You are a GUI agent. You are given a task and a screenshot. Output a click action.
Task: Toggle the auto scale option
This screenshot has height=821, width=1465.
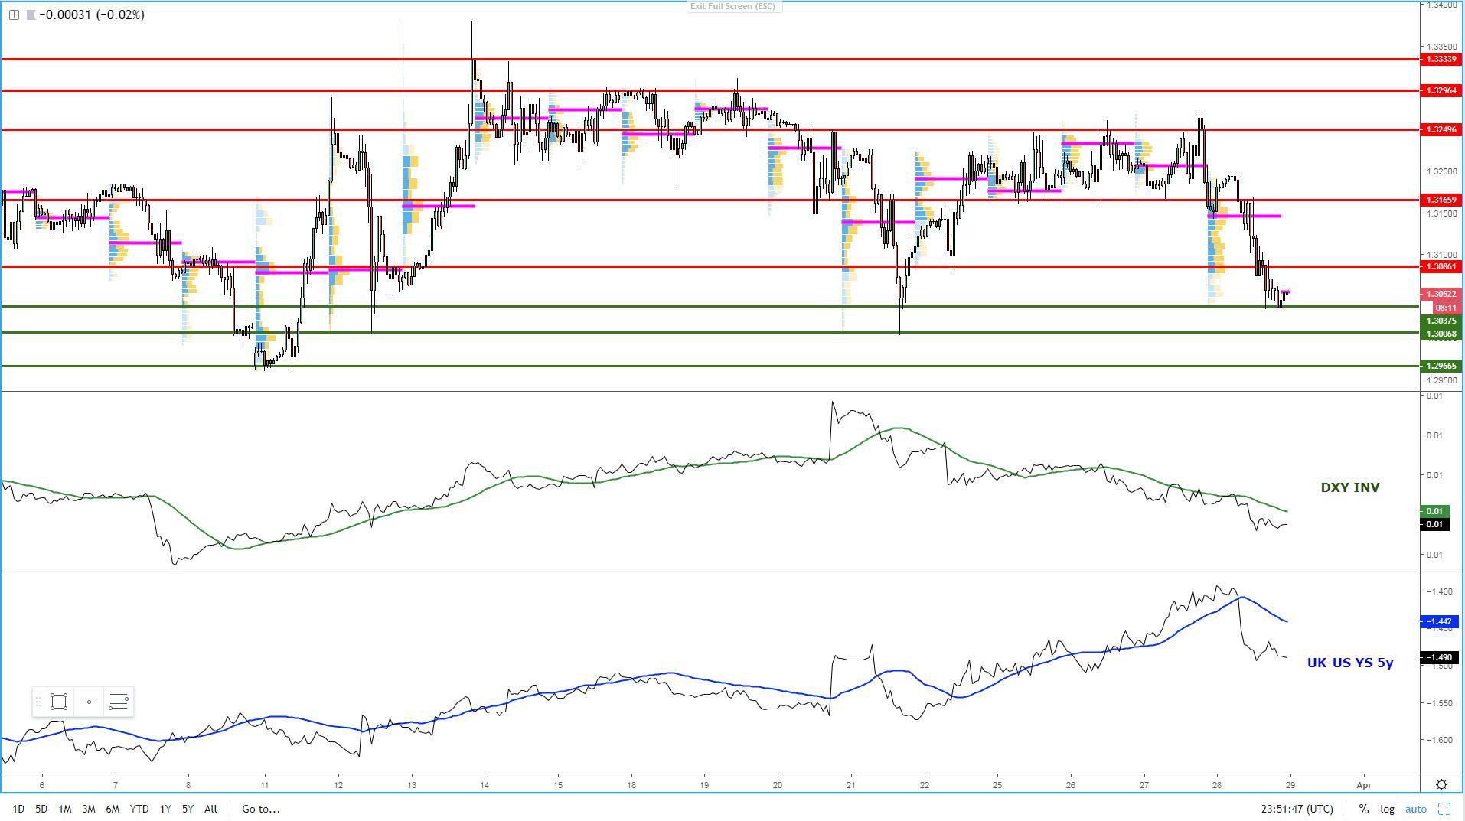tap(1416, 809)
